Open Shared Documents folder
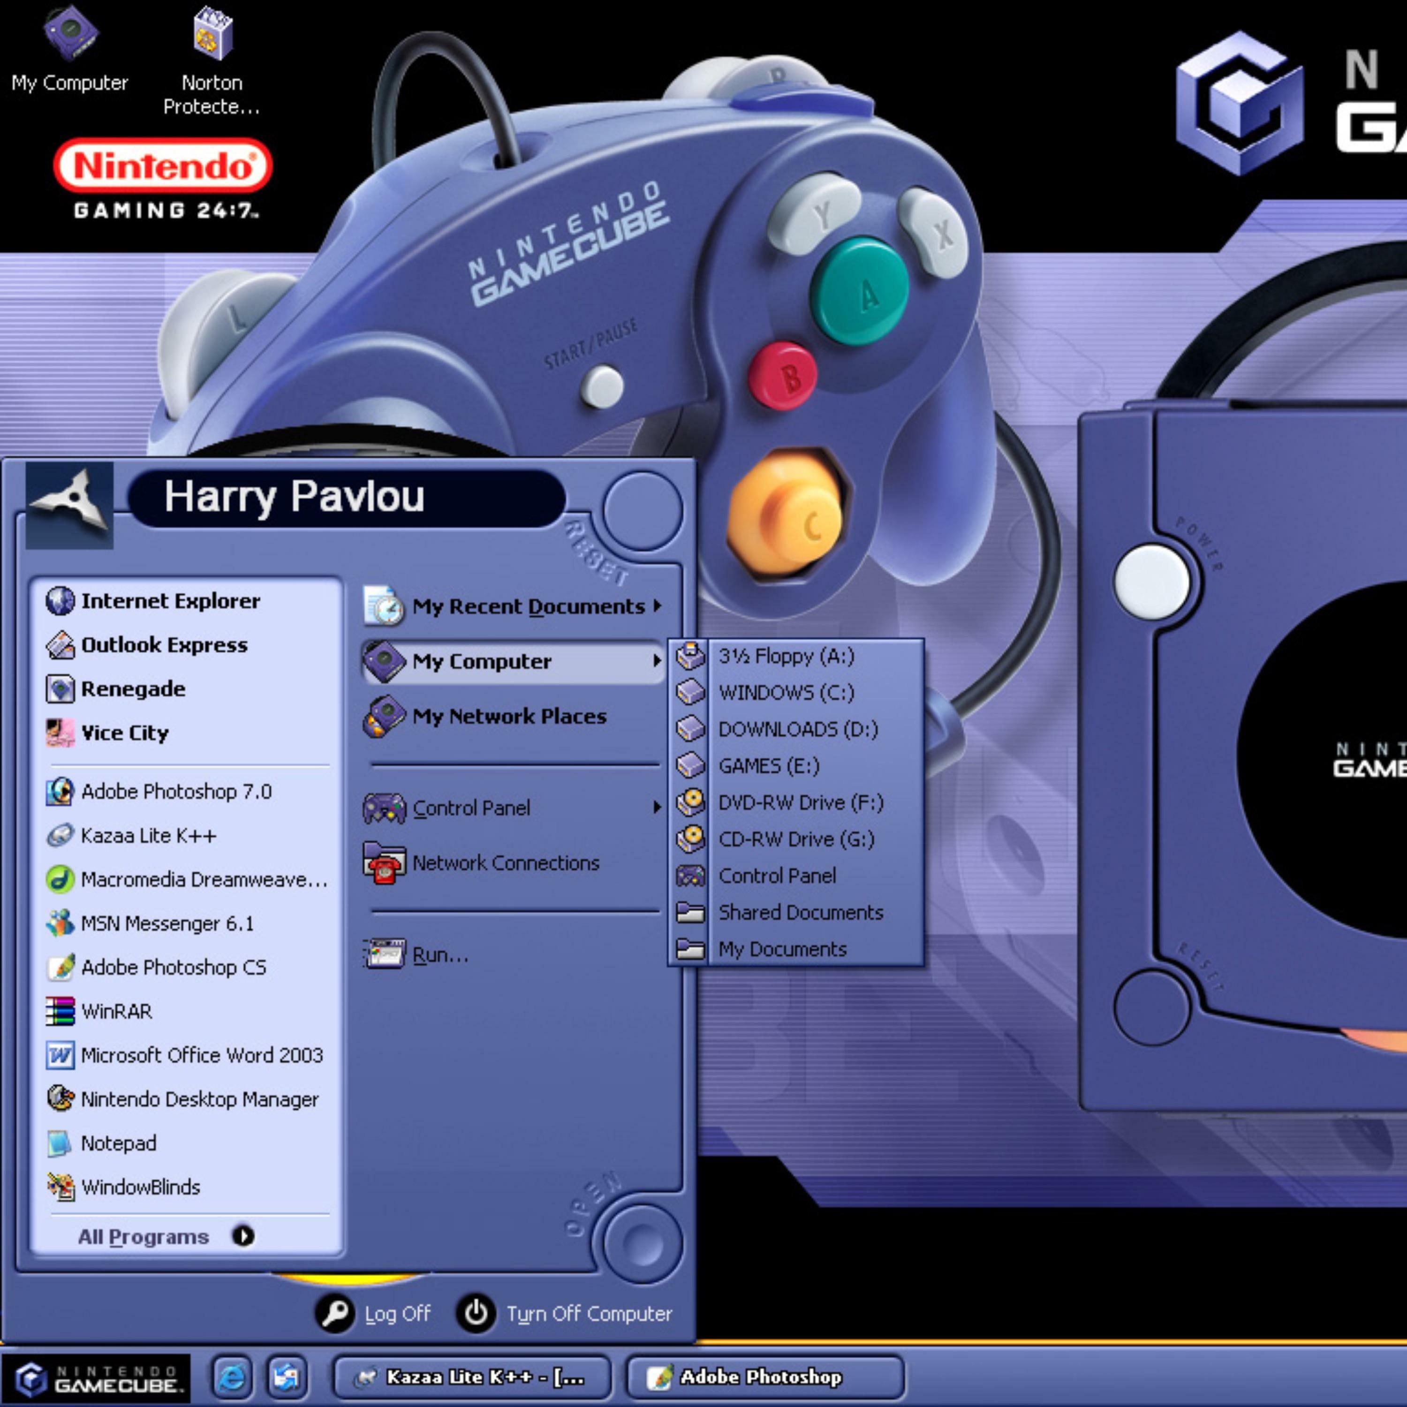The height and width of the screenshot is (1407, 1407). [x=796, y=913]
